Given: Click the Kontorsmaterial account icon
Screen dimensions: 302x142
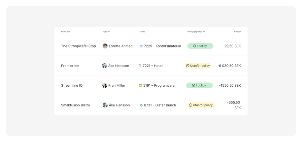Looking at the screenshot, I should point(141,46).
